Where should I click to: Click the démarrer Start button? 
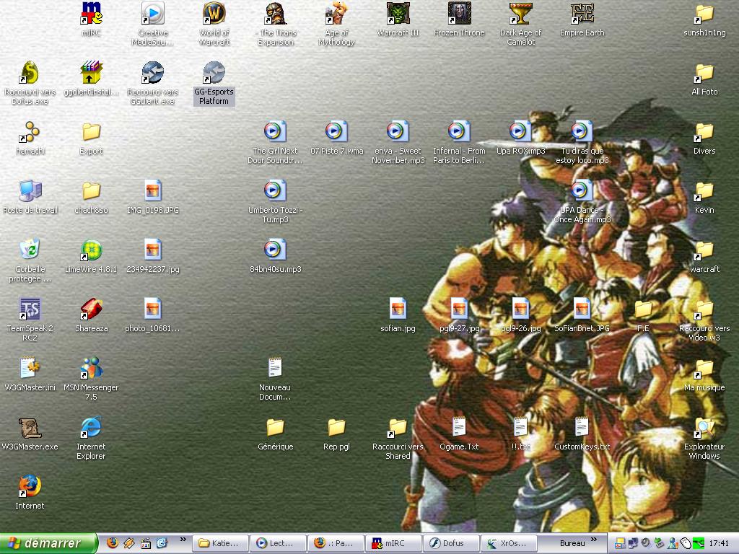pos(48,543)
